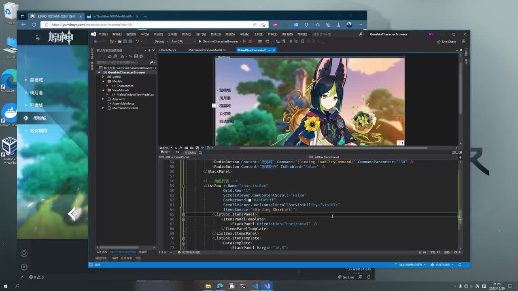Click the Edge downloads arrow icon
This screenshot has width=518, height=291.
(338, 25)
